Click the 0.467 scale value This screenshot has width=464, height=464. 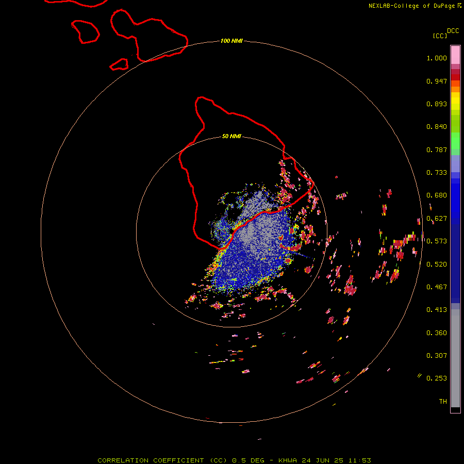[x=437, y=287]
